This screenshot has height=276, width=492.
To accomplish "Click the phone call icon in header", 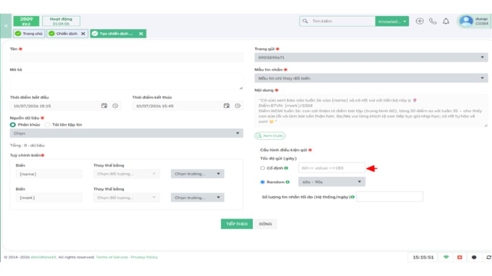I will pyautogui.click(x=433, y=21).
